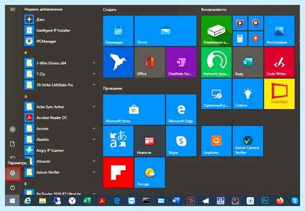
Task: Open the Календарь tile
Action: 118,31
